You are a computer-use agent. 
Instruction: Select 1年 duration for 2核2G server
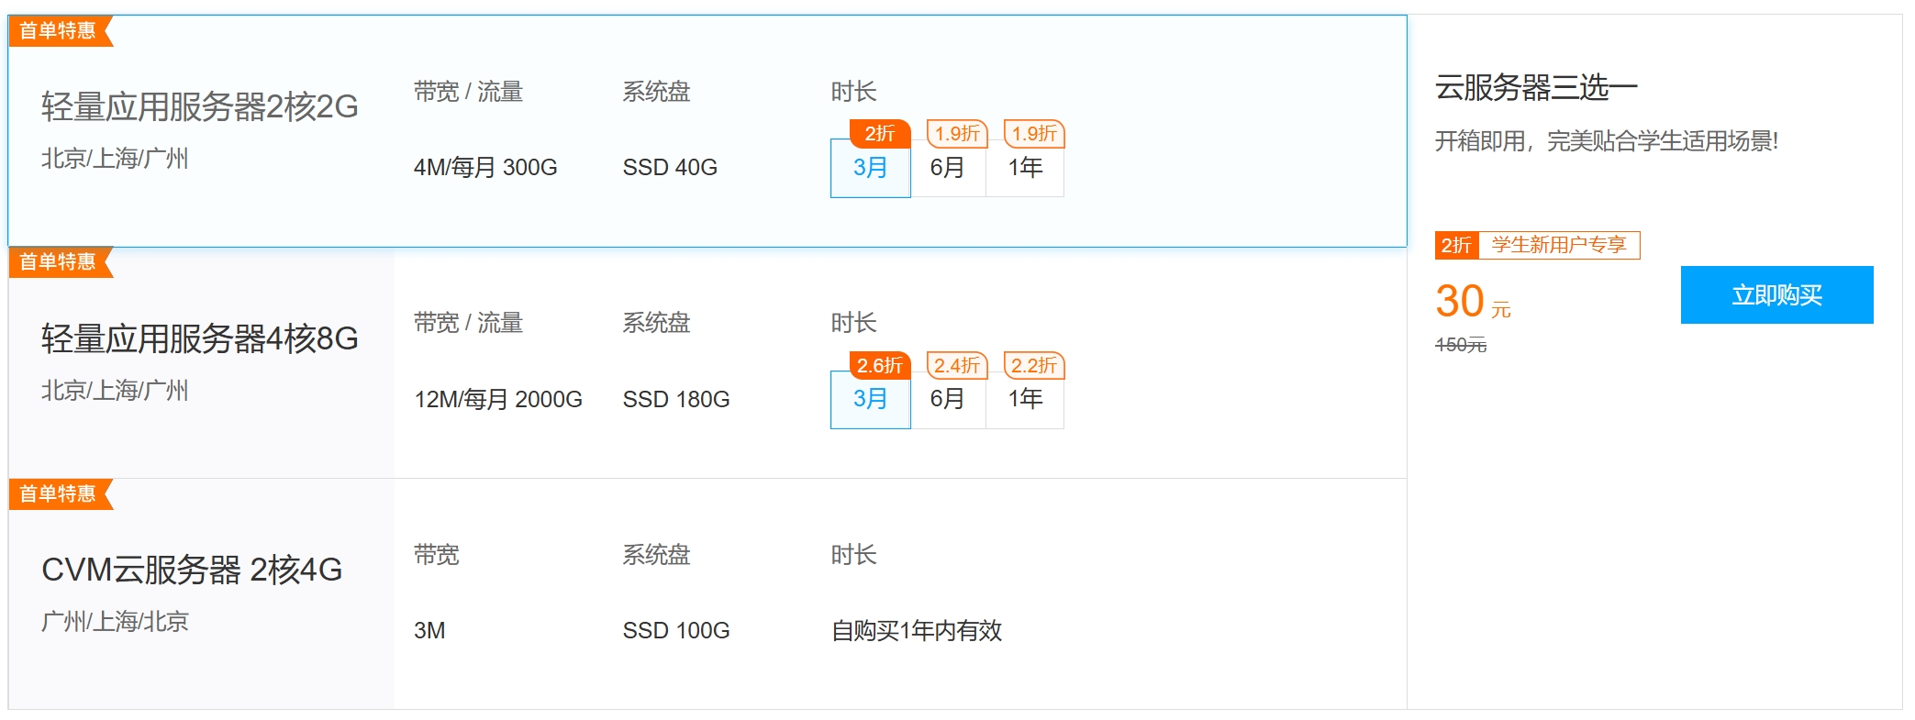point(1025,168)
